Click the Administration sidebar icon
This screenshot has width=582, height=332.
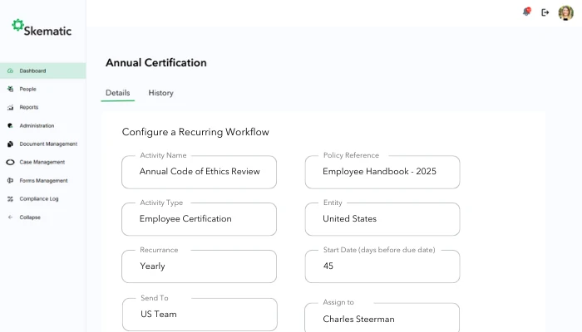click(10, 125)
